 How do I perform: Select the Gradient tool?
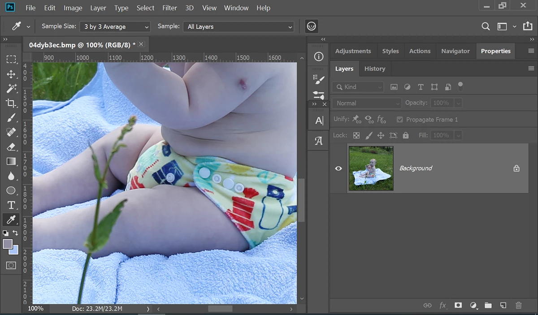tap(11, 161)
